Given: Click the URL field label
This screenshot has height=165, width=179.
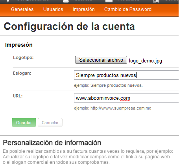Looking at the screenshot, I should point(18,96).
